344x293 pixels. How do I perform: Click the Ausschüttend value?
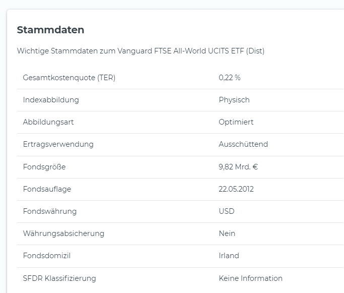pyautogui.click(x=243, y=144)
